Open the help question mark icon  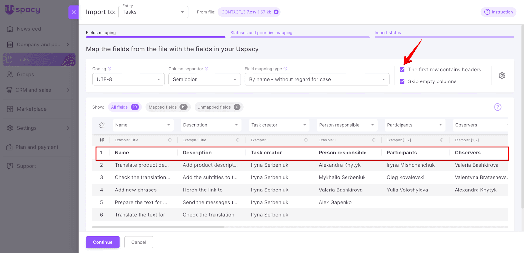497,107
